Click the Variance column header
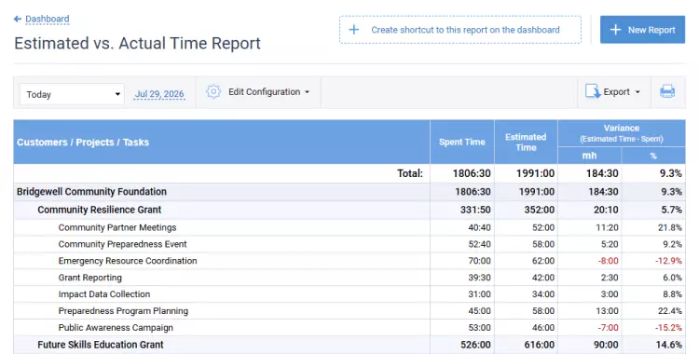The height and width of the screenshot is (354, 699). click(622, 133)
